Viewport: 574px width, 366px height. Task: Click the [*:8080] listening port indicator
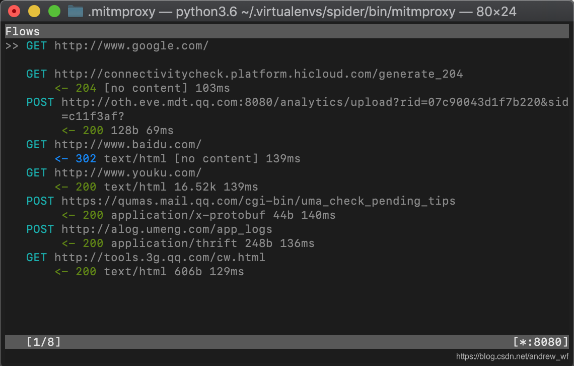click(541, 342)
